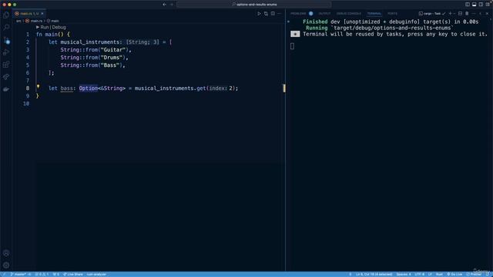Change encoding via UTF-8 status item

(419, 274)
